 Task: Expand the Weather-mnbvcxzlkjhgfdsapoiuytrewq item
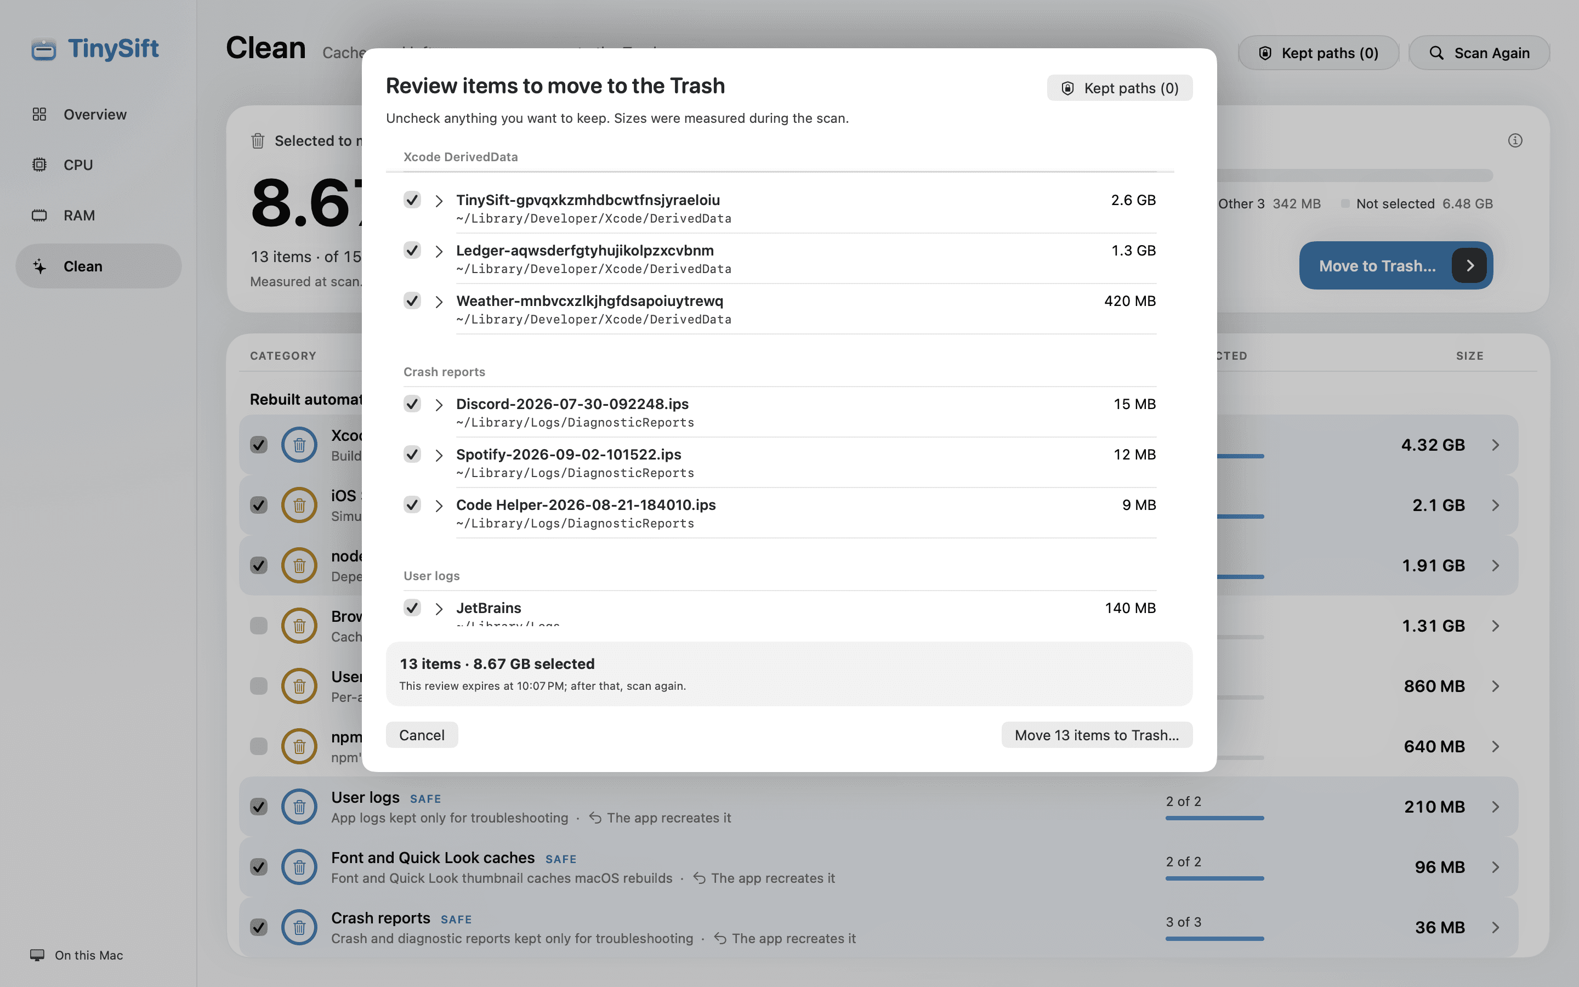(x=439, y=302)
